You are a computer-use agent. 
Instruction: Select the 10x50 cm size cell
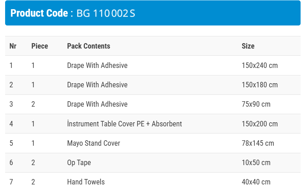(256, 163)
